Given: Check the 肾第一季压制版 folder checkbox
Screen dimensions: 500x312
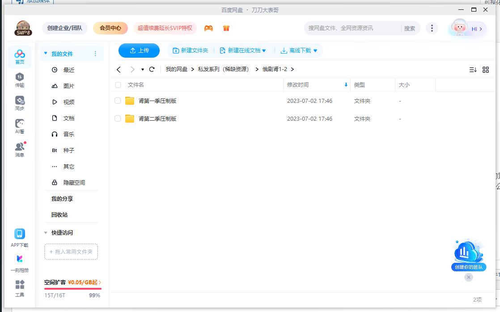Looking at the screenshot, I should tap(118, 101).
